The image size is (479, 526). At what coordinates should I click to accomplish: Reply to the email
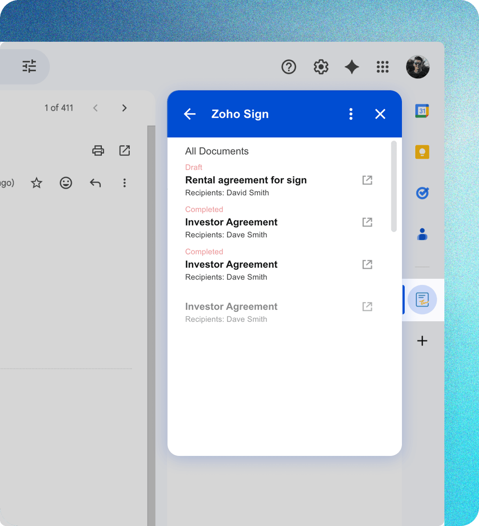click(x=95, y=183)
